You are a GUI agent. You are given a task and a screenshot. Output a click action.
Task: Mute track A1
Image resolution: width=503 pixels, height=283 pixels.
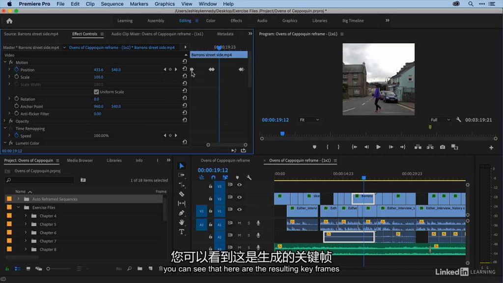239,223
